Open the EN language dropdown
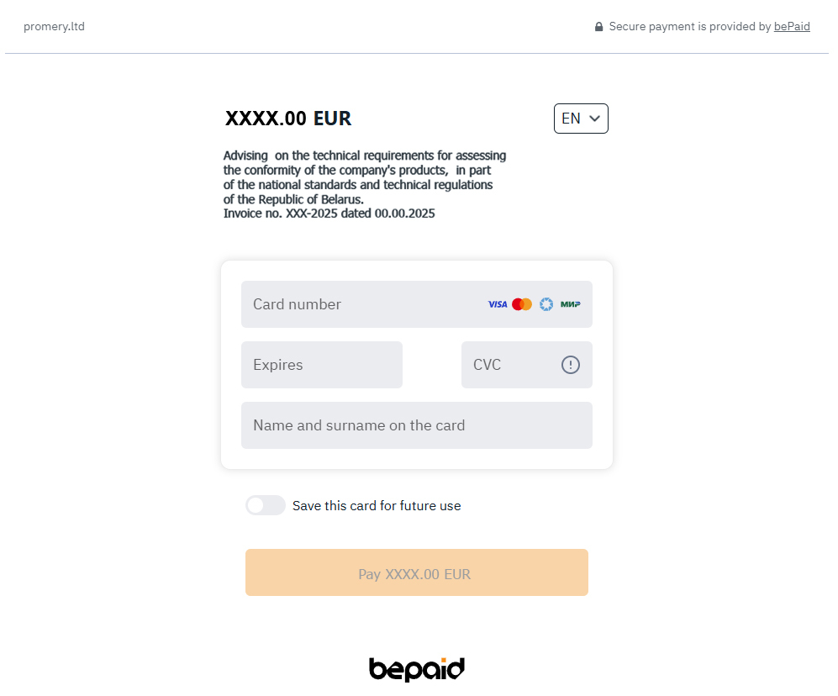Screen dimensions: 838x696 (580, 119)
